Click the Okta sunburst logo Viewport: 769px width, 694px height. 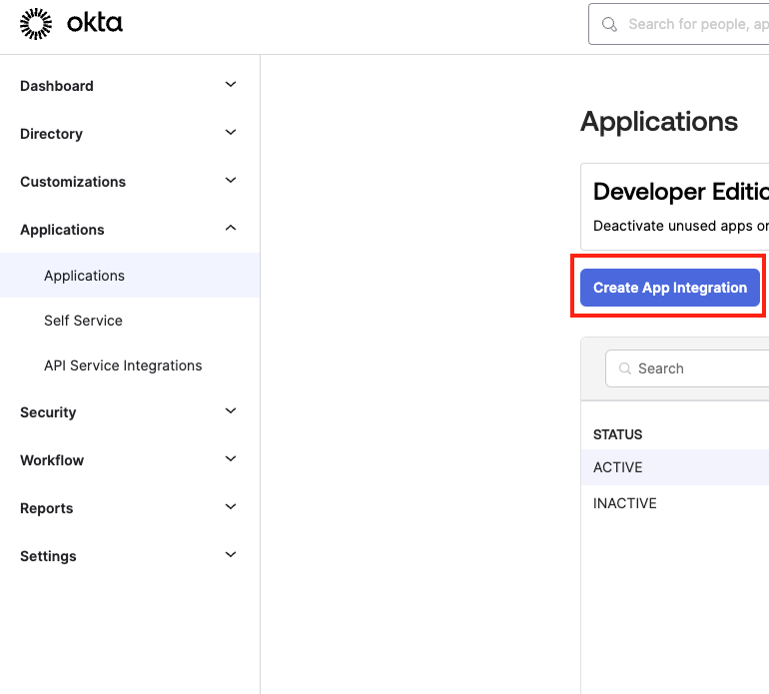click(x=36, y=24)
